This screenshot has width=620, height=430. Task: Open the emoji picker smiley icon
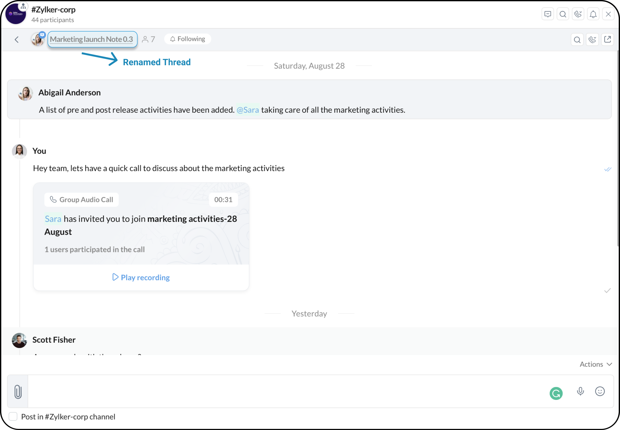(600, 391)
